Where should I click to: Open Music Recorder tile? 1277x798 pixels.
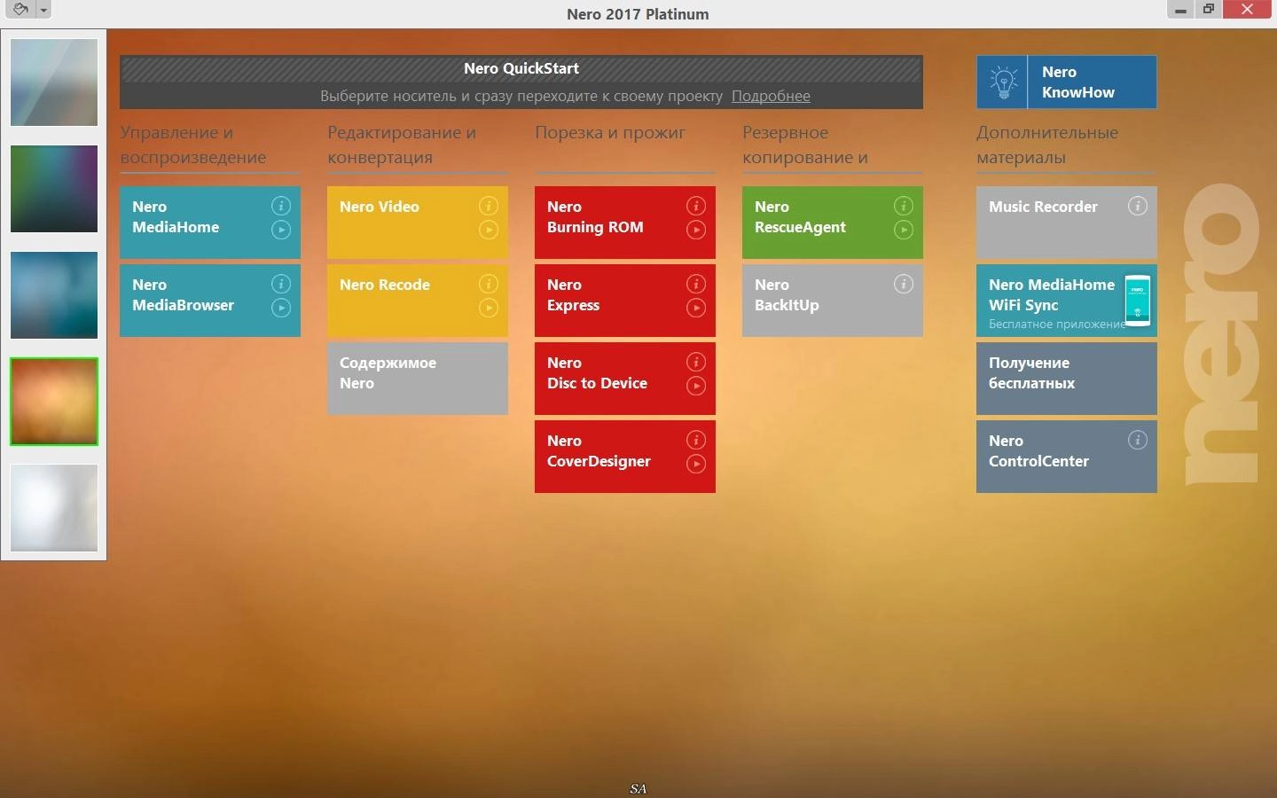[1067, 223]
